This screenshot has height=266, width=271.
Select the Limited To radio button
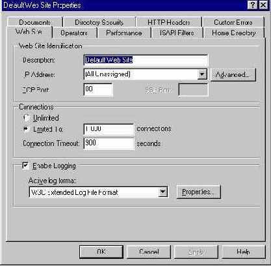tap(27, 129)
